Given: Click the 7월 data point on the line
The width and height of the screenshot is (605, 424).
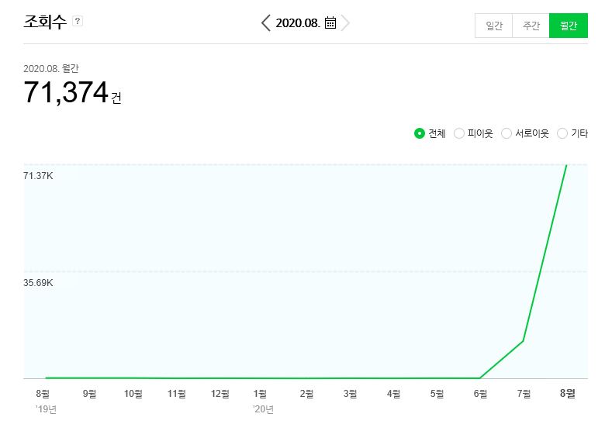Looking at the screenshot, I should coord(524,341).
